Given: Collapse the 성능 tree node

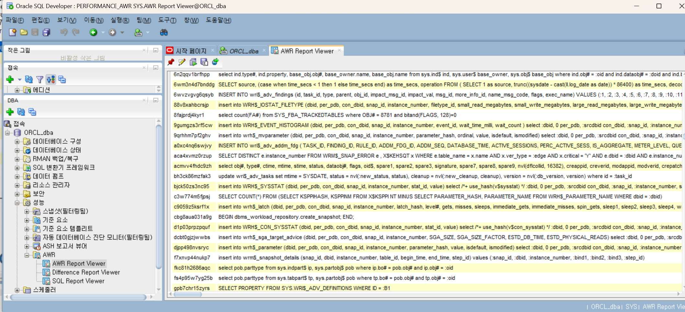Looking at the screenshot, I should pos(17,203).
